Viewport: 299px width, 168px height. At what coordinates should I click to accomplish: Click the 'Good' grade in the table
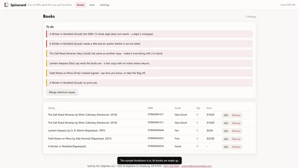pyautogui.click(x=178, y=146)
